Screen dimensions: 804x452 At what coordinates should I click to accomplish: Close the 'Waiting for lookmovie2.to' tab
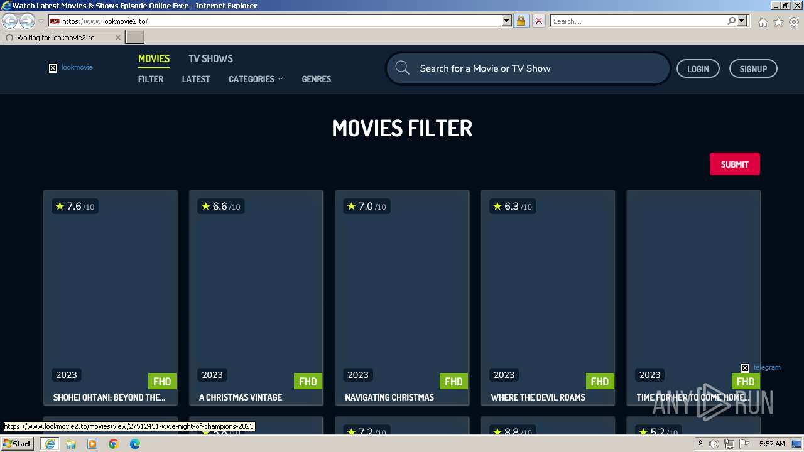click(x=117, y=38)
